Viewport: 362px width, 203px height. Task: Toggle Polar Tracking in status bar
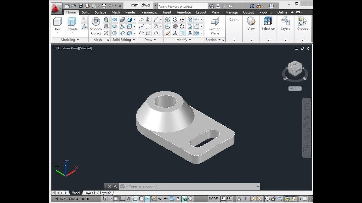[129, 198]
